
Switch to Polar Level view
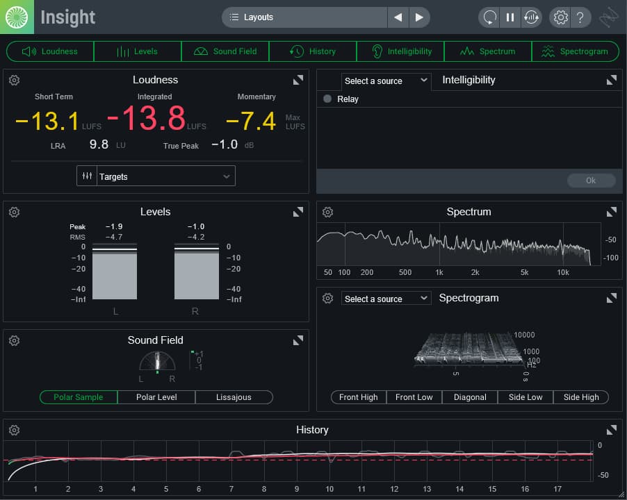[x=156, y=397]
